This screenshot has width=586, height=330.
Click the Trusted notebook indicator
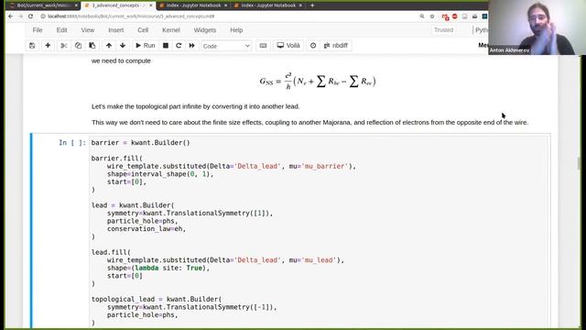click(443, 30)
